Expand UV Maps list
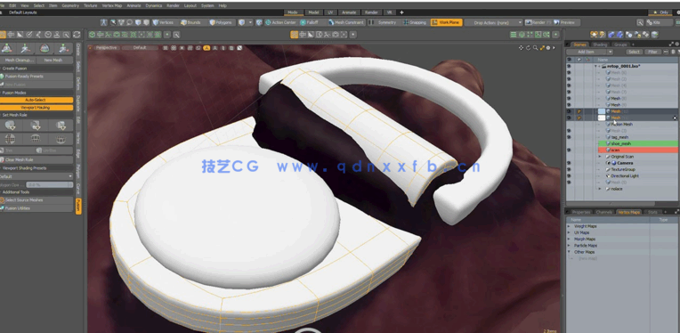 [569, 233]
